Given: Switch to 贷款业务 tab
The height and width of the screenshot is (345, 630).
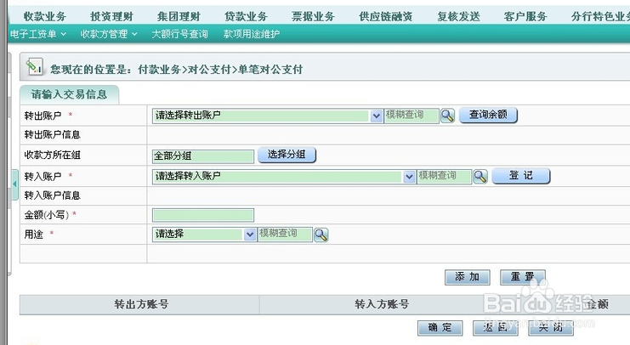Looking at the screenshot, I should pos(246,16).
